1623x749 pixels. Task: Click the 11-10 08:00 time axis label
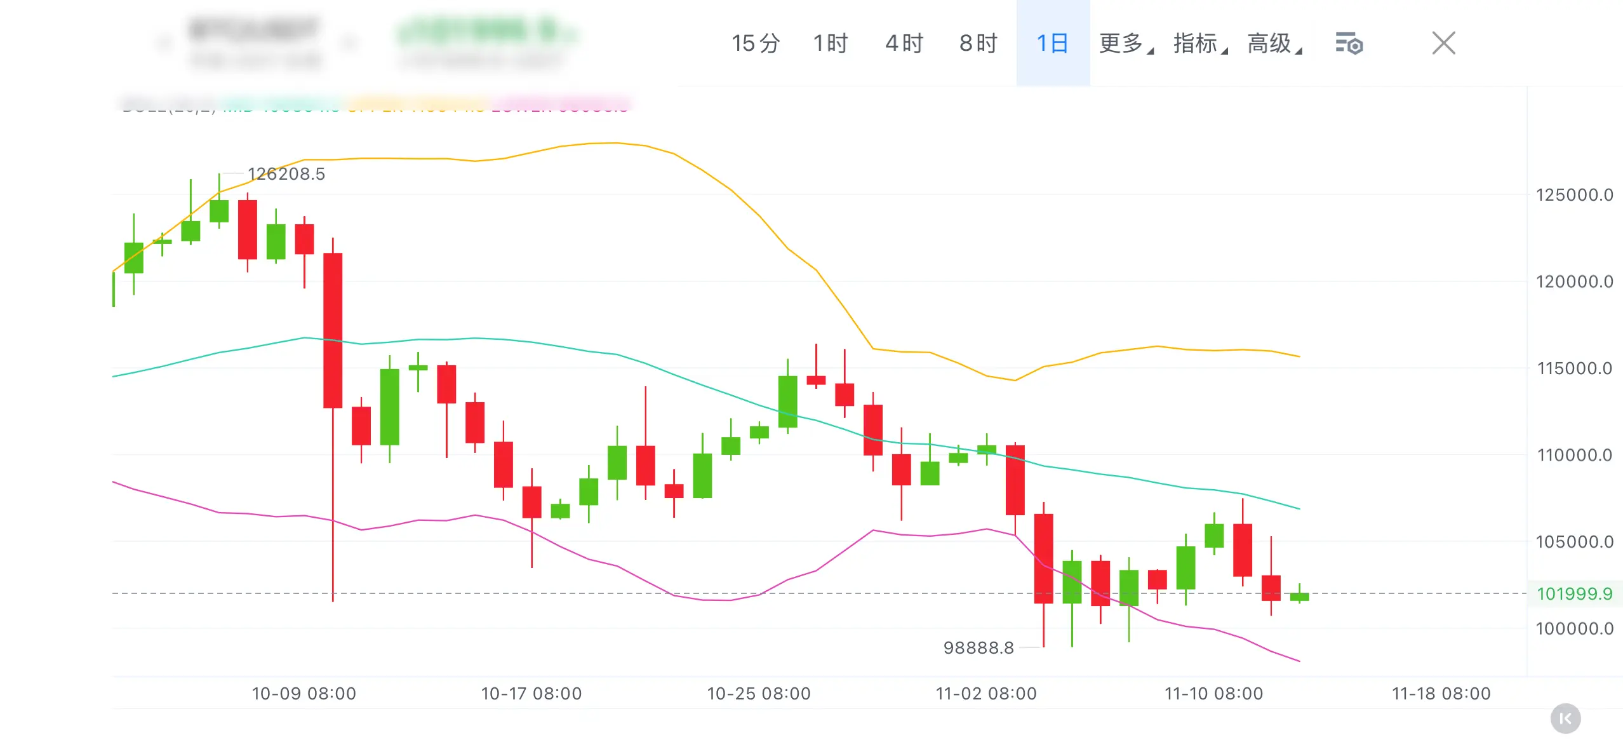click(x=1213, y=693)
